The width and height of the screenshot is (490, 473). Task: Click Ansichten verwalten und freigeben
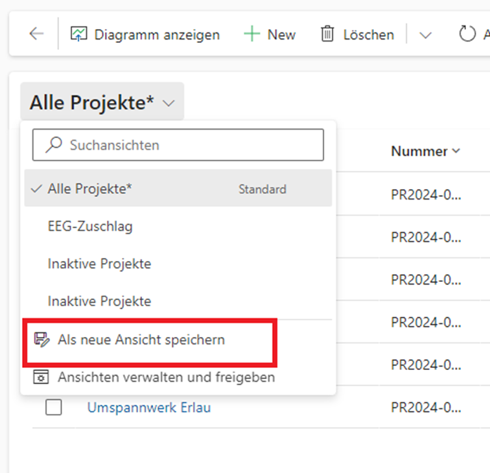166,377
